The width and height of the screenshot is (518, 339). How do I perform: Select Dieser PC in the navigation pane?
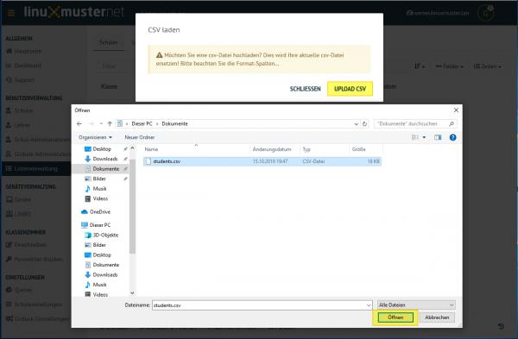[100, 225]
